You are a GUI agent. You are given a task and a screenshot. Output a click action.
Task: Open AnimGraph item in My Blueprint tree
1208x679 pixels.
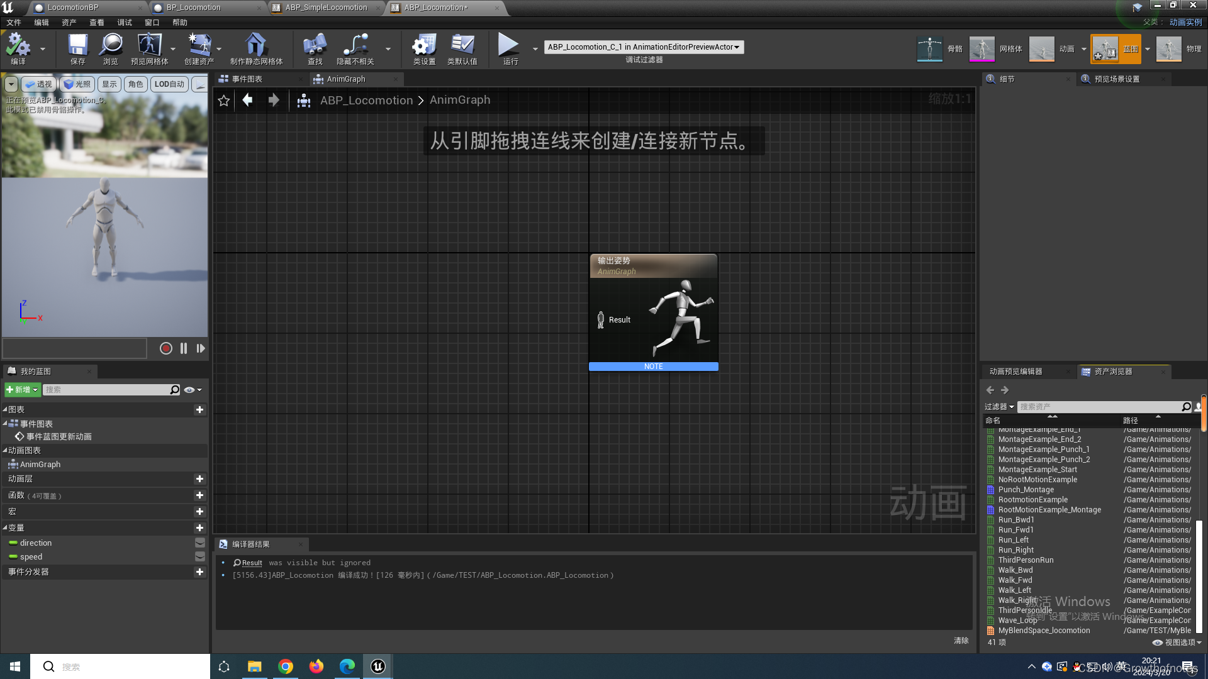[40, 465]
